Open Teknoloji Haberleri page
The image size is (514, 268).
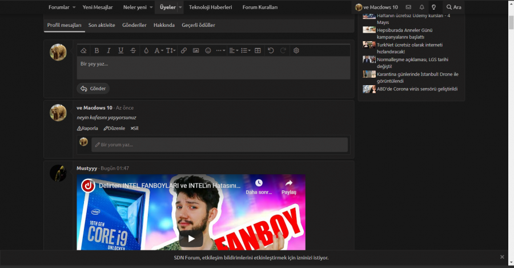tap(210, 7)
